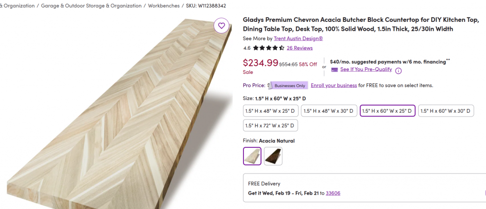Choose size 1.5" H x 60" W x 30" D
The image size is (486, 209).
point(446,111)
